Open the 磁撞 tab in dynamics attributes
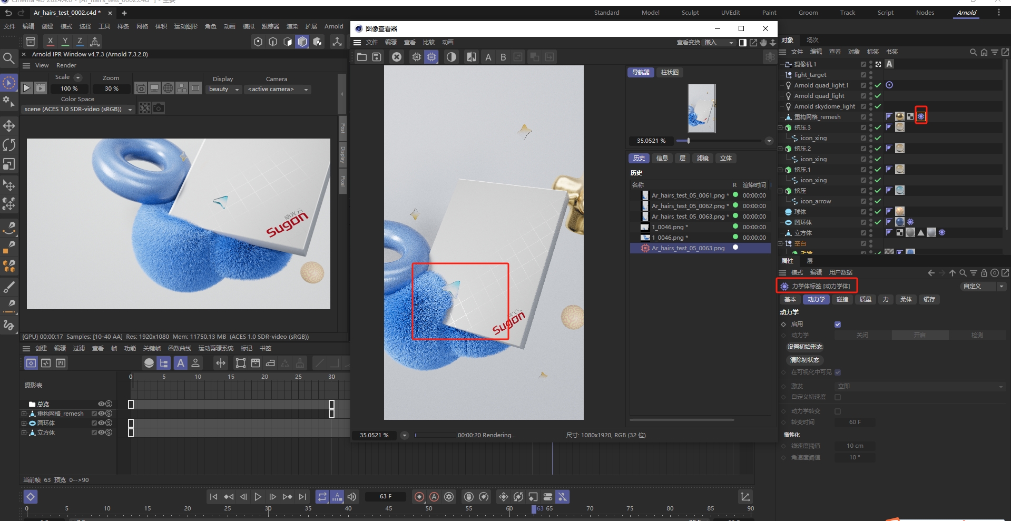Screen dimensions: 1011x521 point(842,299)
